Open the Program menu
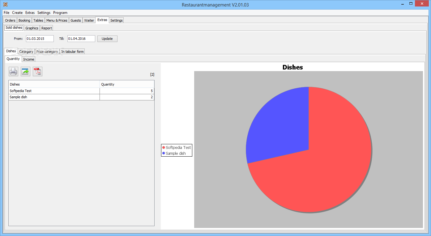Image resolution: width=431 pixels, height=236 pixels. (60, 13)
